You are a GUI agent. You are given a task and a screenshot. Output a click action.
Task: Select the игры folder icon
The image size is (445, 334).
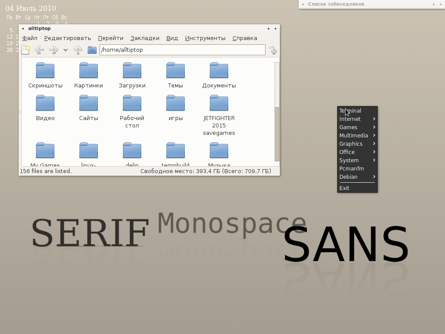(176, 103)
